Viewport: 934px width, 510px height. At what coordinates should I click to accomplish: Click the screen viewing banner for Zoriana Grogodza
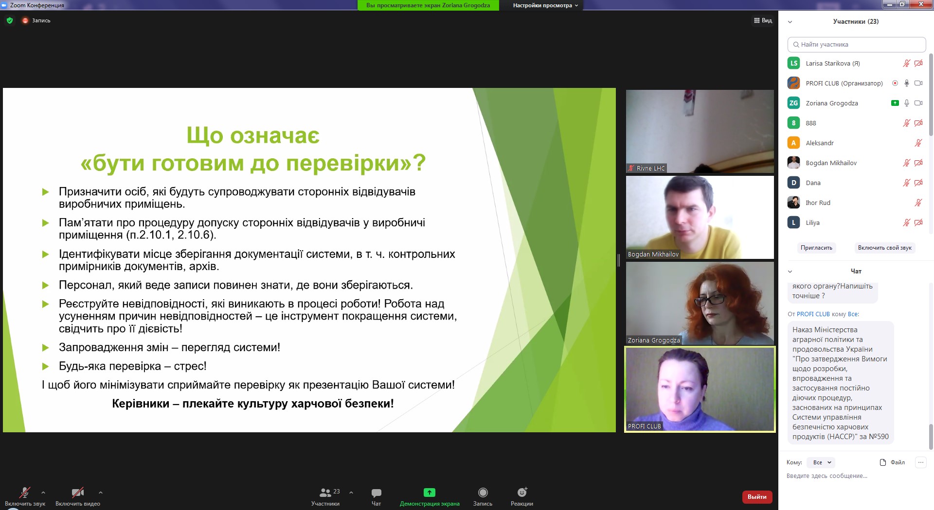(428, 5)
